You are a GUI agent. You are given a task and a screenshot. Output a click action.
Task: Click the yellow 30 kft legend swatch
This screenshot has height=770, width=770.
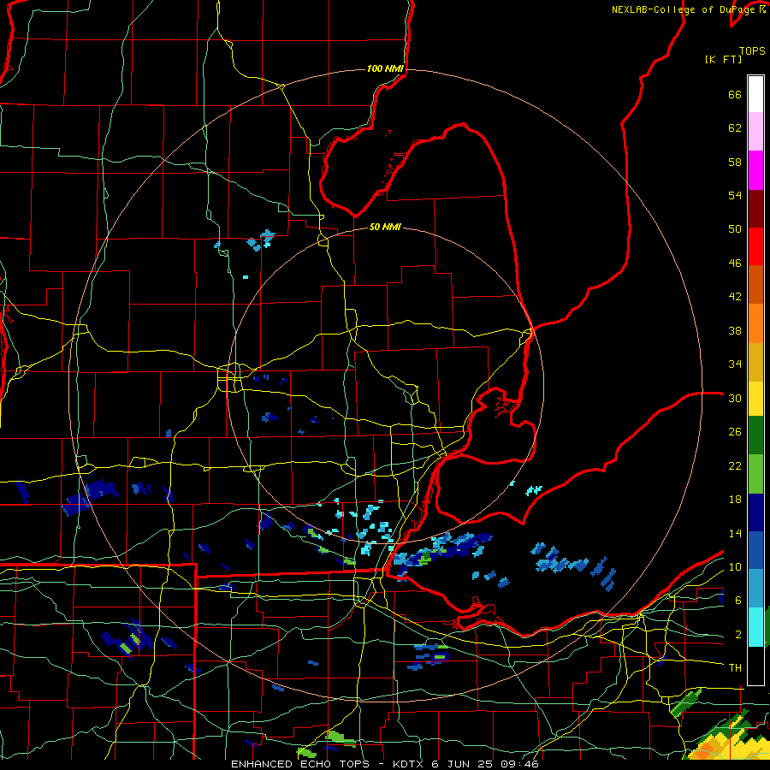pyautogui.click(x=755, y=399)
